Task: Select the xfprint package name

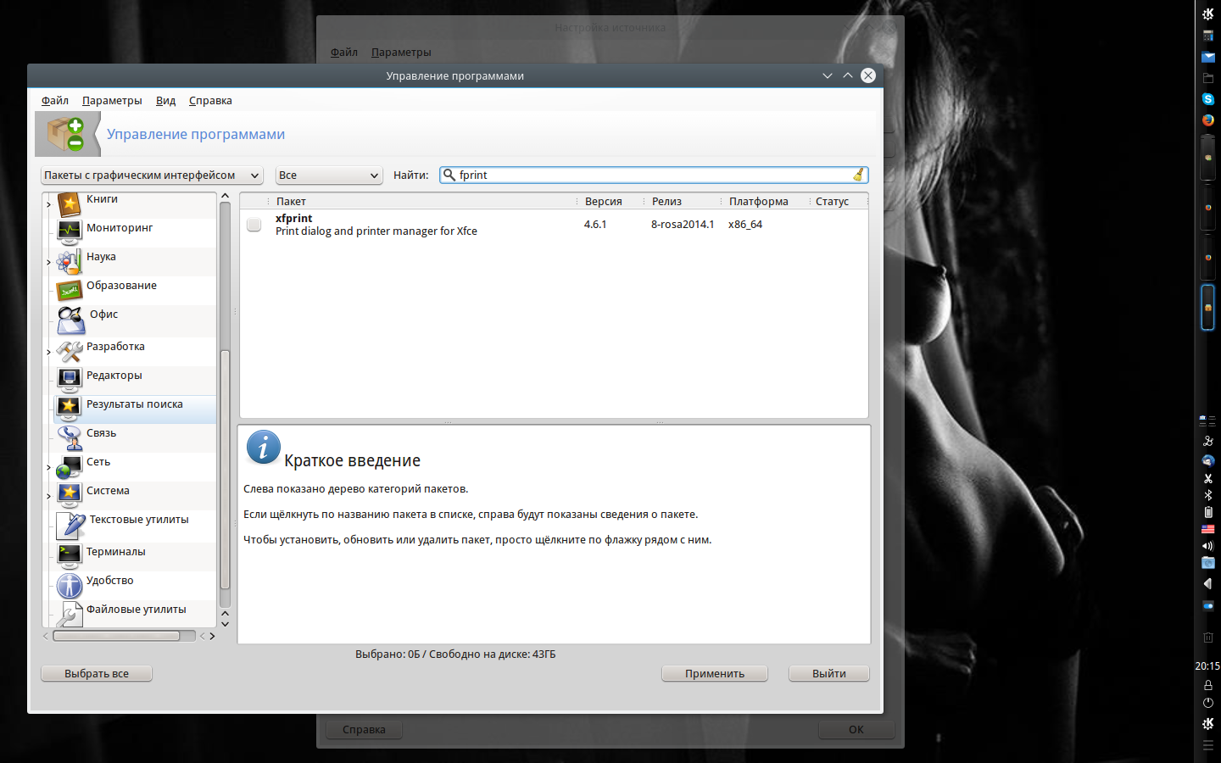Action: tap(294, 219)
